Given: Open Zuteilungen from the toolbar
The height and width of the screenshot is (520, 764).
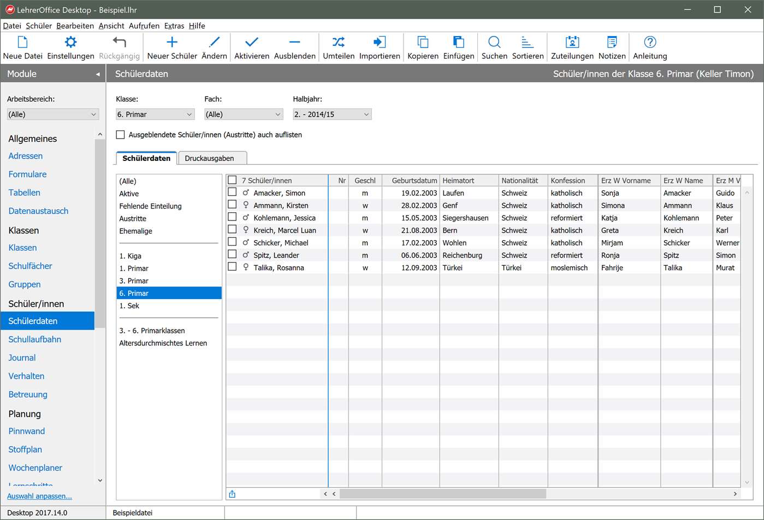Looking at the screenshot, I should pos(572,43).
